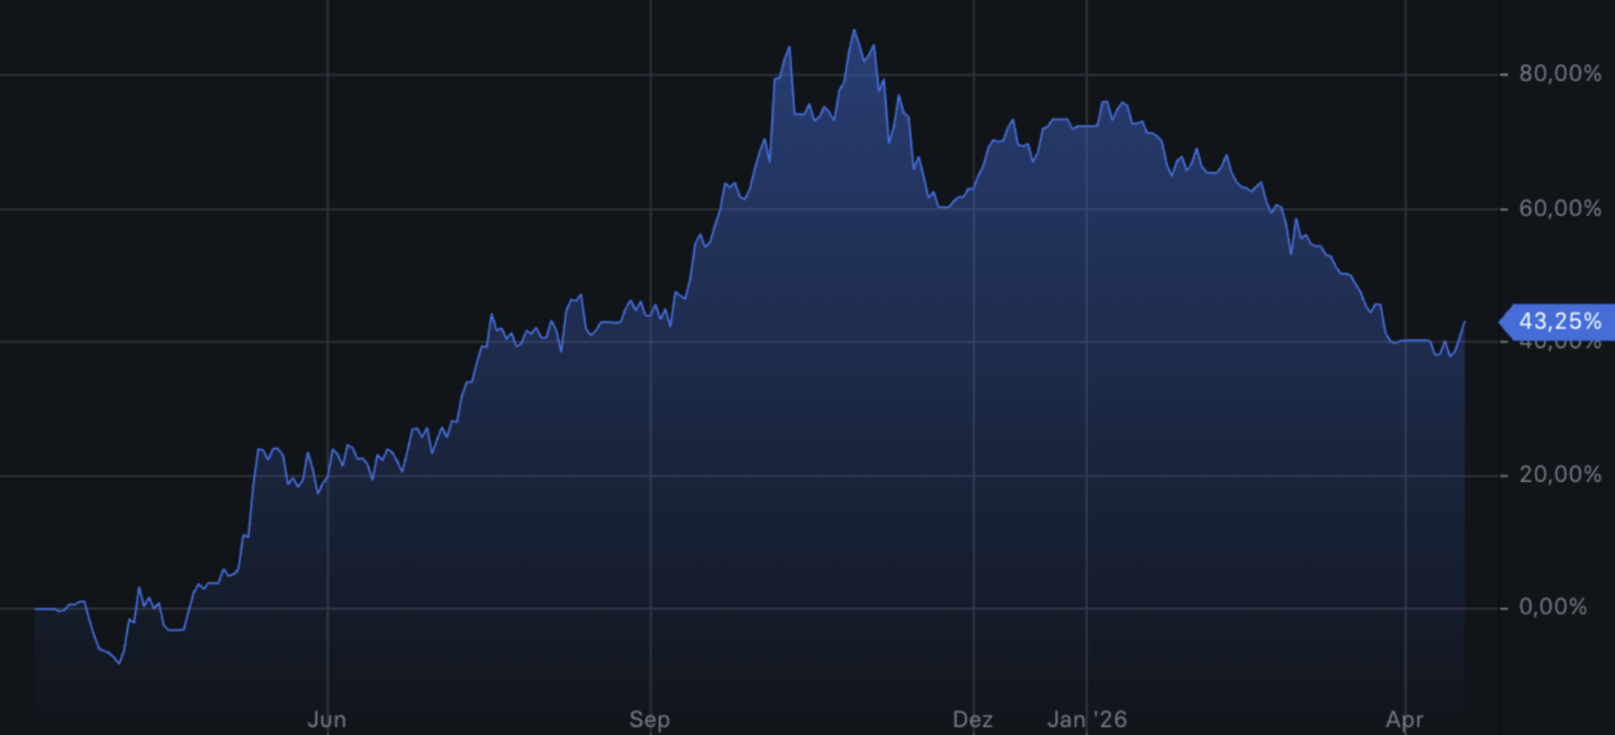Click where Dez gridline crosses 20,00% gridline
1615x735 pixels.
pyautogui.click(x=974, y=476)
